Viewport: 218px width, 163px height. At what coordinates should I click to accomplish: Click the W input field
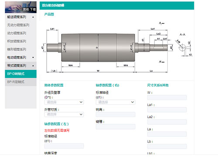[167, 97]
